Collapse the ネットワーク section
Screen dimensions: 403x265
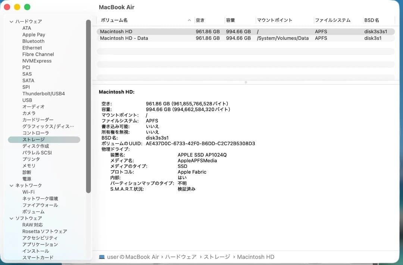(x=12, y=185)
